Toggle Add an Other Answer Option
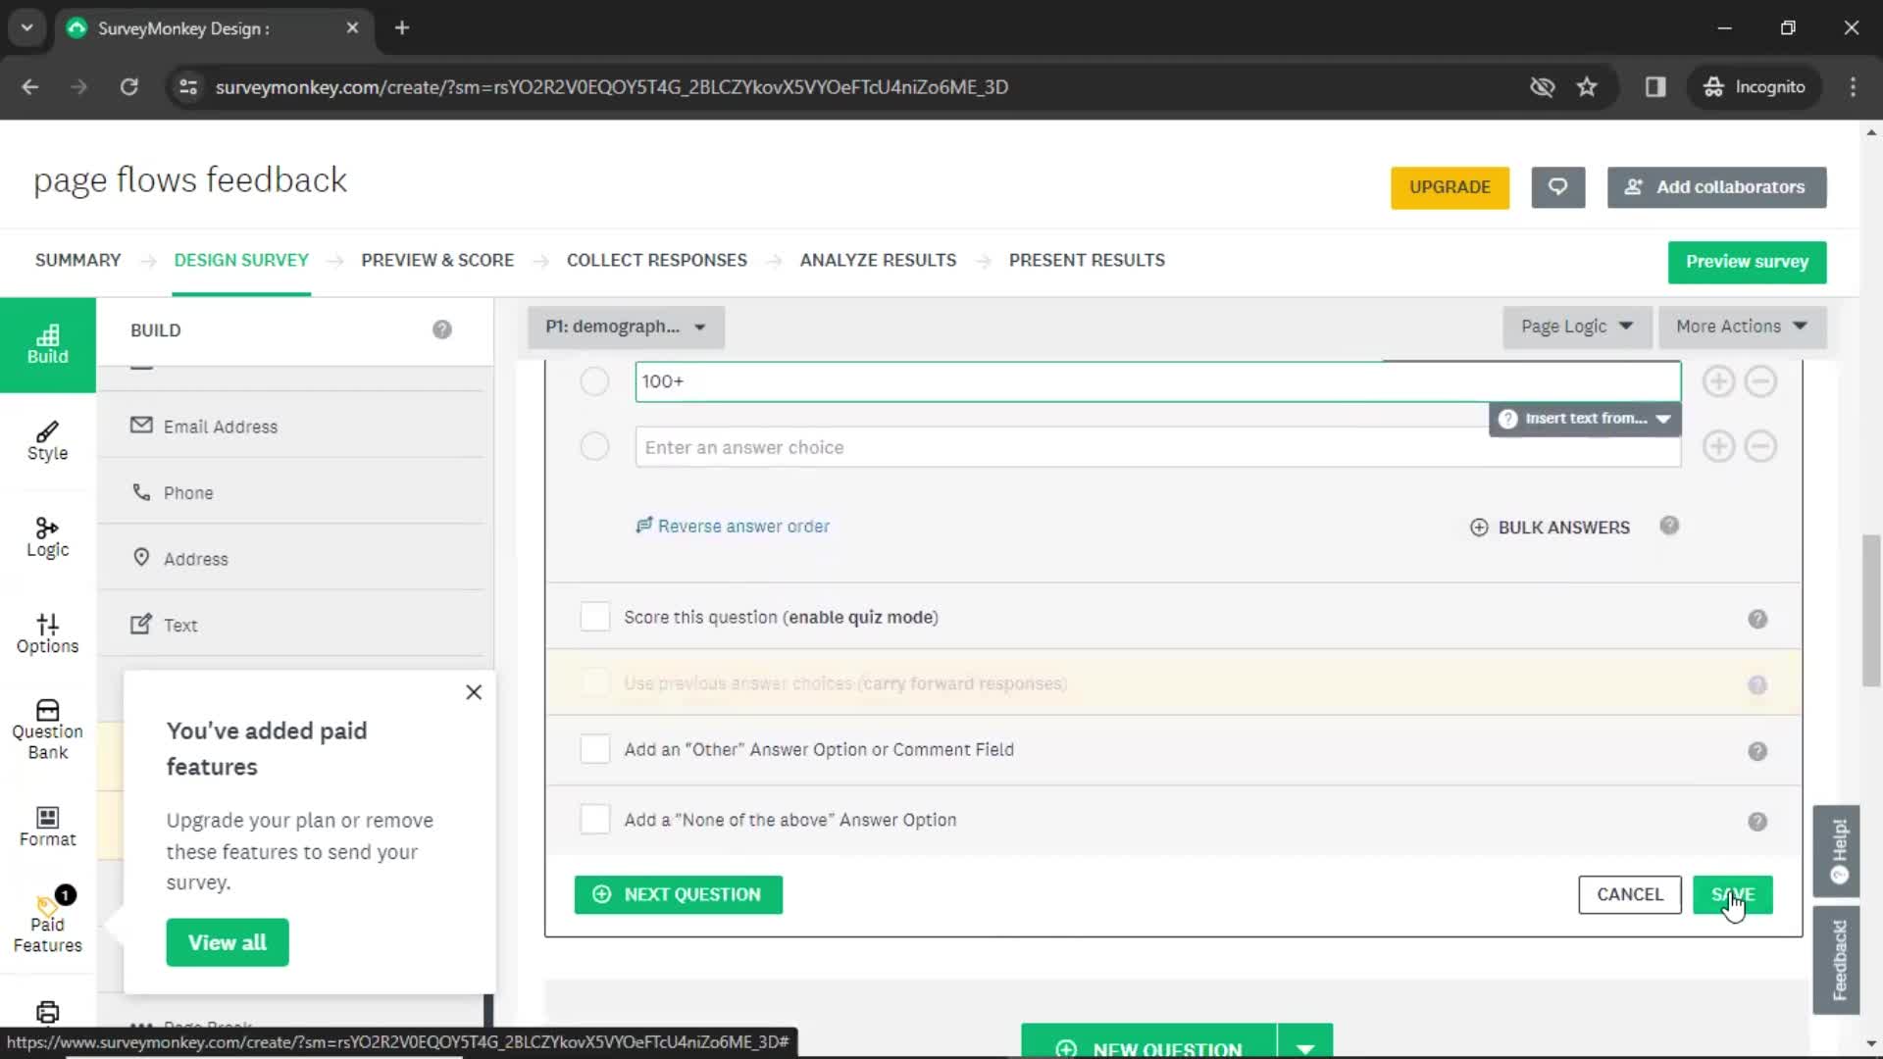The height and width of the screenshot is (1059, 1883). 596,750
